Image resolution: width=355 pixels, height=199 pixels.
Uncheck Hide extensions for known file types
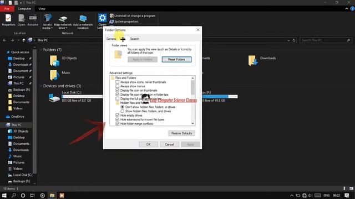tap(117, 119)
